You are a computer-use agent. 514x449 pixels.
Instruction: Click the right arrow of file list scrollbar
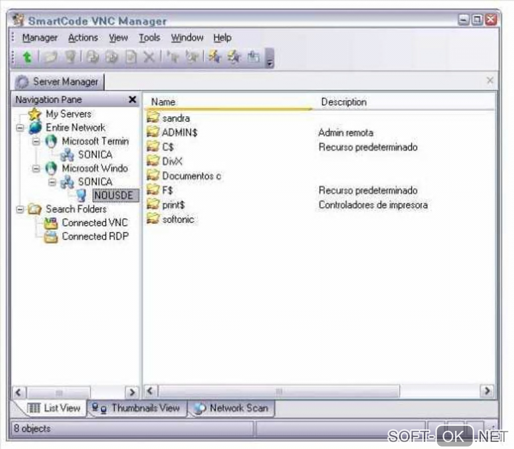point(487,391)
